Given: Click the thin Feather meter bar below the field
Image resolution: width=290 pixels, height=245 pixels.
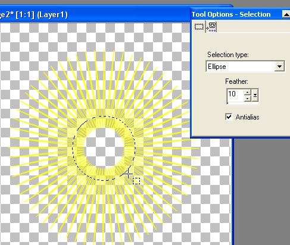Looking at the screenshot, I should [x=242, y=103].
